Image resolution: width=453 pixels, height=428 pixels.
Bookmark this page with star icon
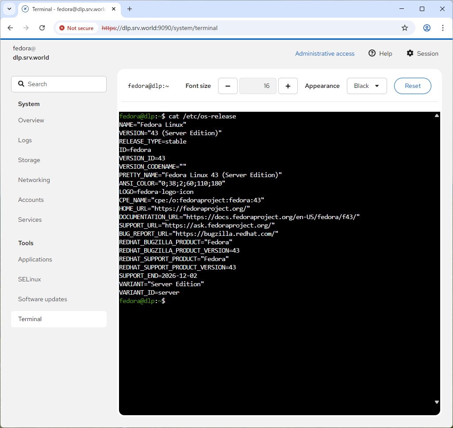[x=404, y=28]
